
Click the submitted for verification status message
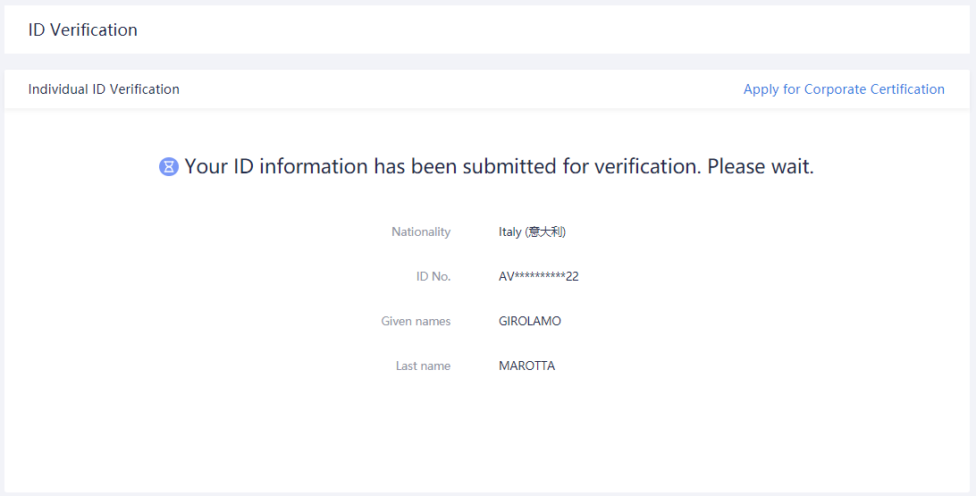tap(499, 166)
